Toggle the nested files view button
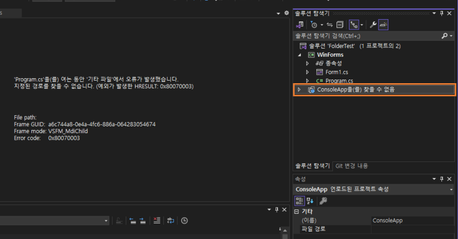This screenshot has height=239, width=458. (x=354, y=25)
